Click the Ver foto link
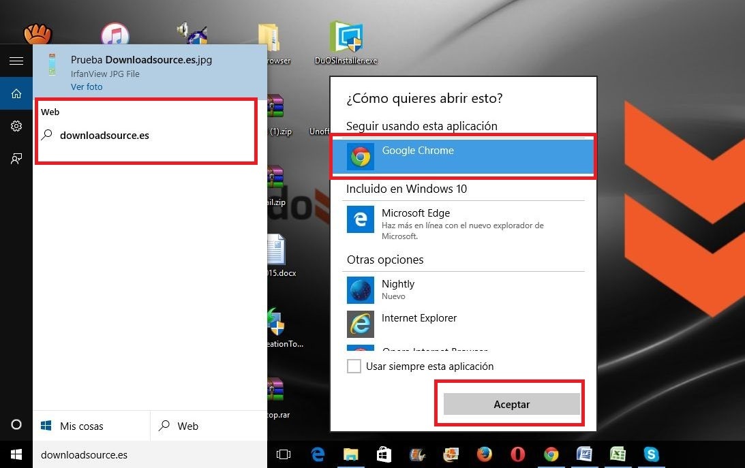Screen dimensions: 745x468 pos(87,87)
